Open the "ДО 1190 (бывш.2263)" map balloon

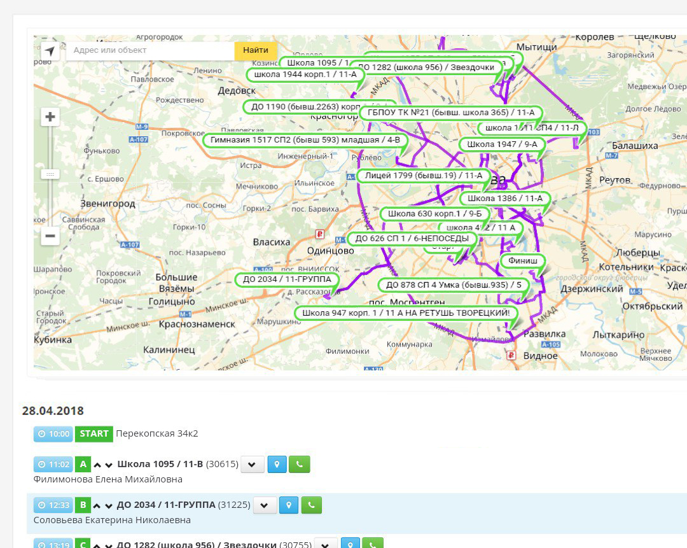pyautogui.click(x=302, y=107)
